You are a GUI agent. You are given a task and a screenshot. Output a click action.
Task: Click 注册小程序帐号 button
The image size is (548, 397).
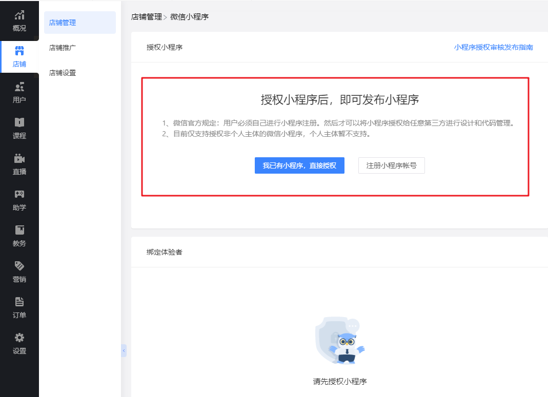tap(392, 165)
